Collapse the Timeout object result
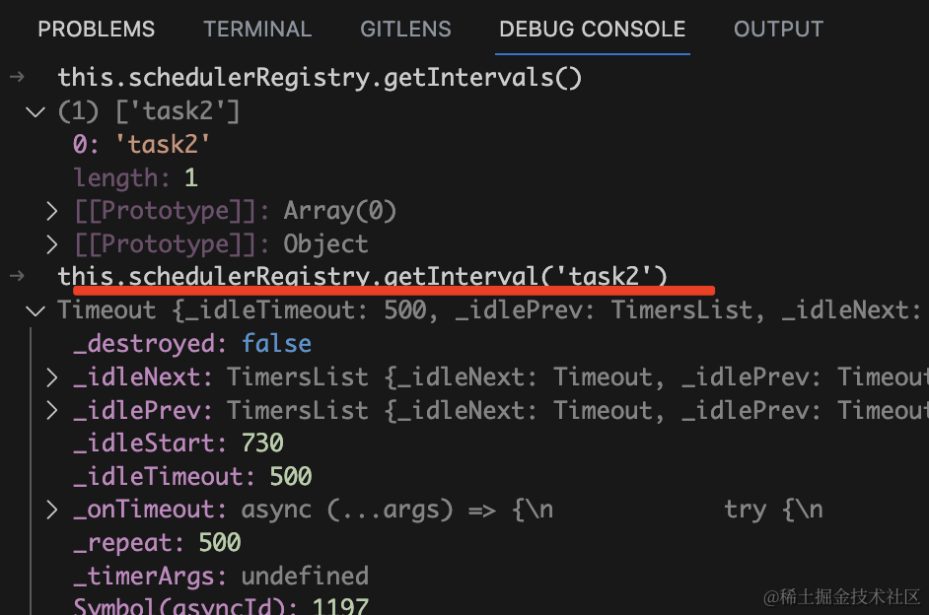Image resolution: width=929 pixels, height=615 pixels. [x=36, y=311]
